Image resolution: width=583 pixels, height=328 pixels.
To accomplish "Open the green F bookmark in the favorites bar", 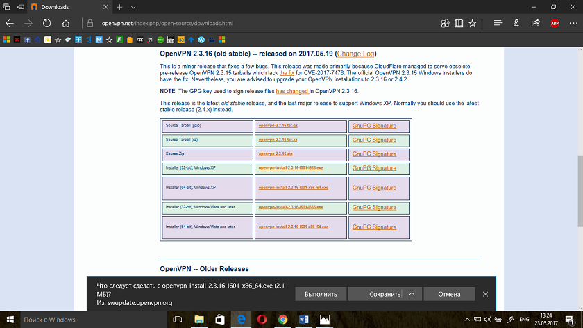I will [119, 40].
